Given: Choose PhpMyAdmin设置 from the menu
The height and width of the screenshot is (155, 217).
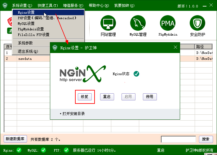Looking at the screenshot, I should click(48, 29).
